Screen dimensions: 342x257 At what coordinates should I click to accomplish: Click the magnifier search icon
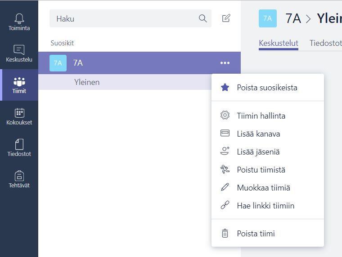click(202, 18)
